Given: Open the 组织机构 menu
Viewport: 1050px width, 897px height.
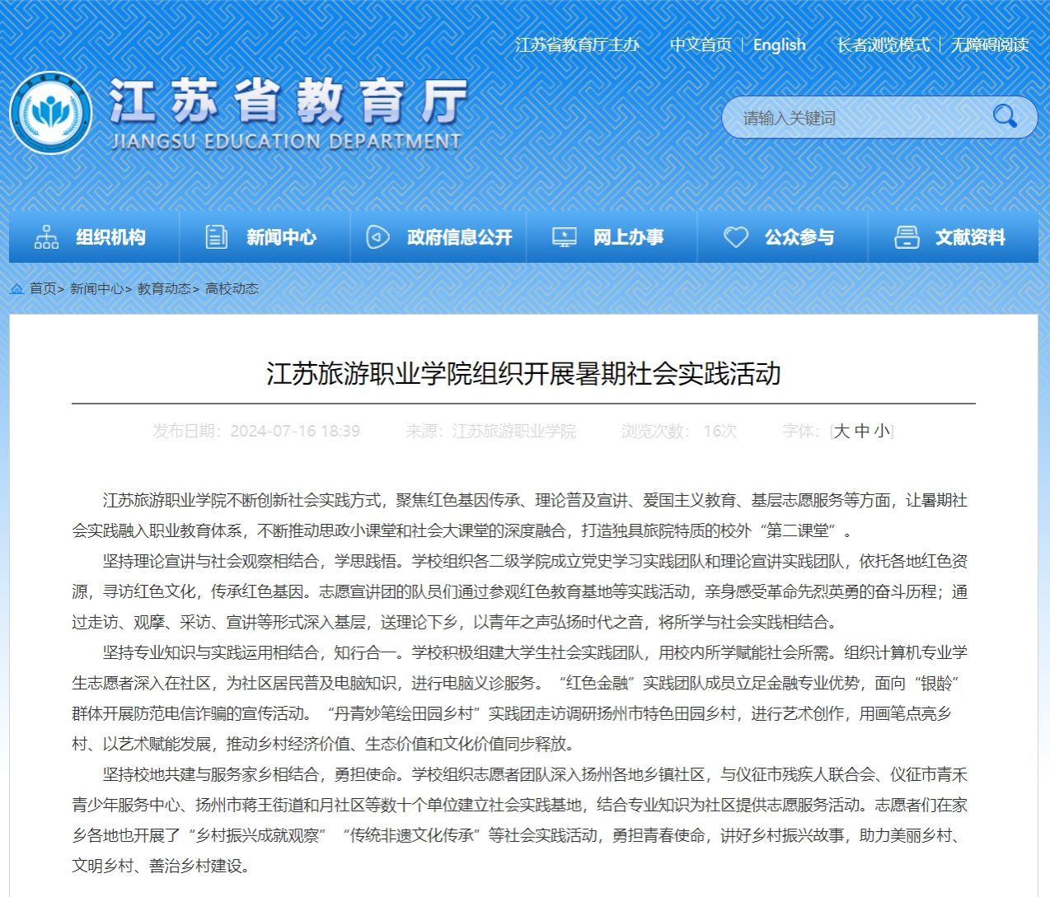Looking at the screenshot, I should 94,237.
